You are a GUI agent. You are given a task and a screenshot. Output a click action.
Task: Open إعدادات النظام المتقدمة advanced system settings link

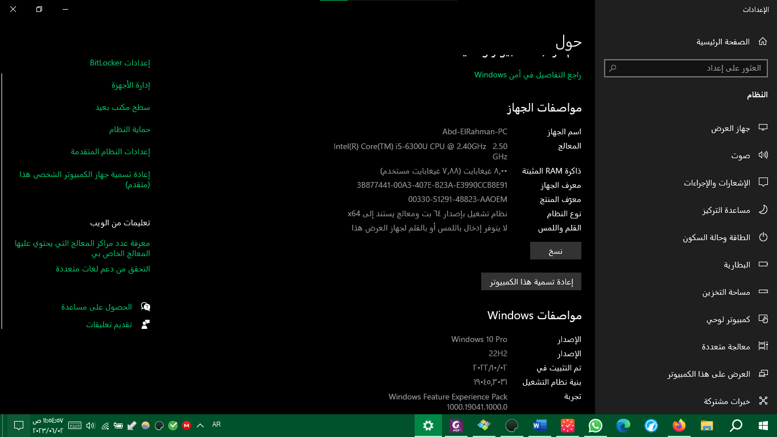point(110,151)
